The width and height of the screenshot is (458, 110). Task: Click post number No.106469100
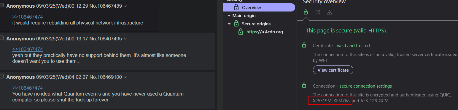(106, 77)
